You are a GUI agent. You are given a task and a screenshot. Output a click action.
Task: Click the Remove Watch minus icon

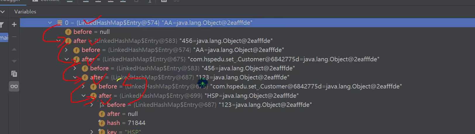[14, 37]
